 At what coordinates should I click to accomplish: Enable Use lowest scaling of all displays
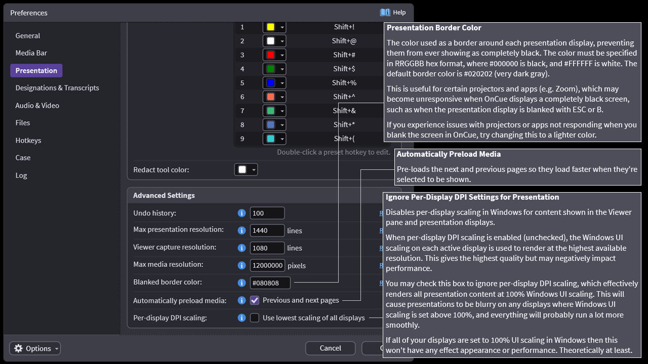[255, 318]
